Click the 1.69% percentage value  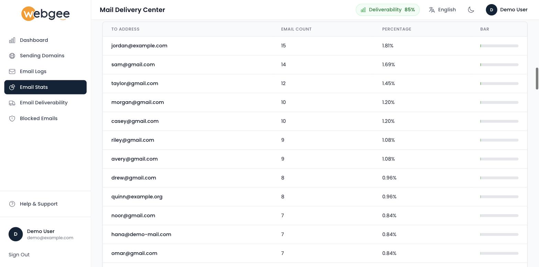388,65
